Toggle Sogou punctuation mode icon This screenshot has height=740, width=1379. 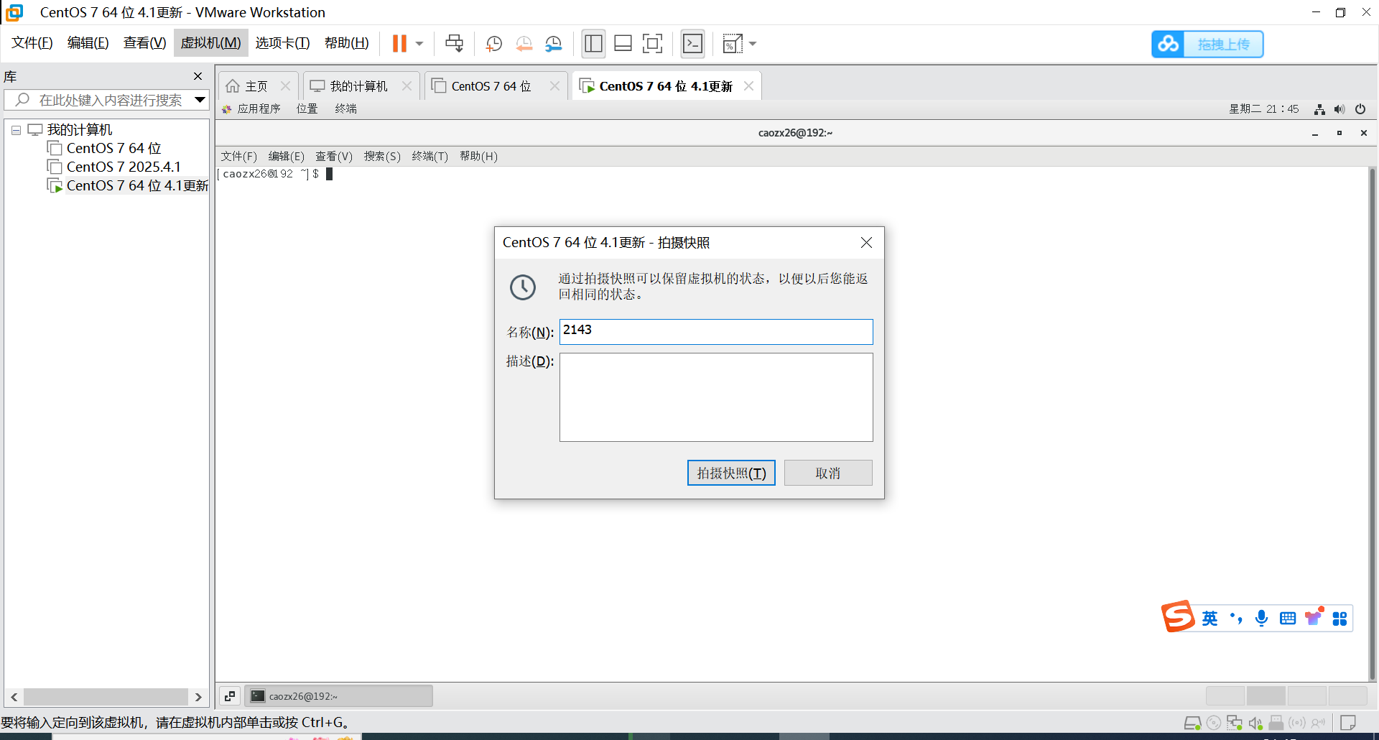(1236, 619)
